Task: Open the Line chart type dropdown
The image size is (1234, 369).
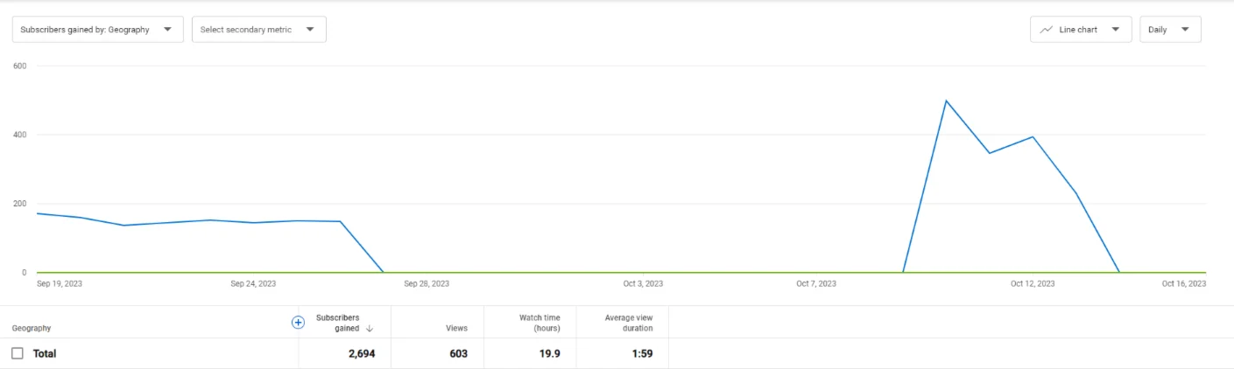Action: coord(1081,29)
